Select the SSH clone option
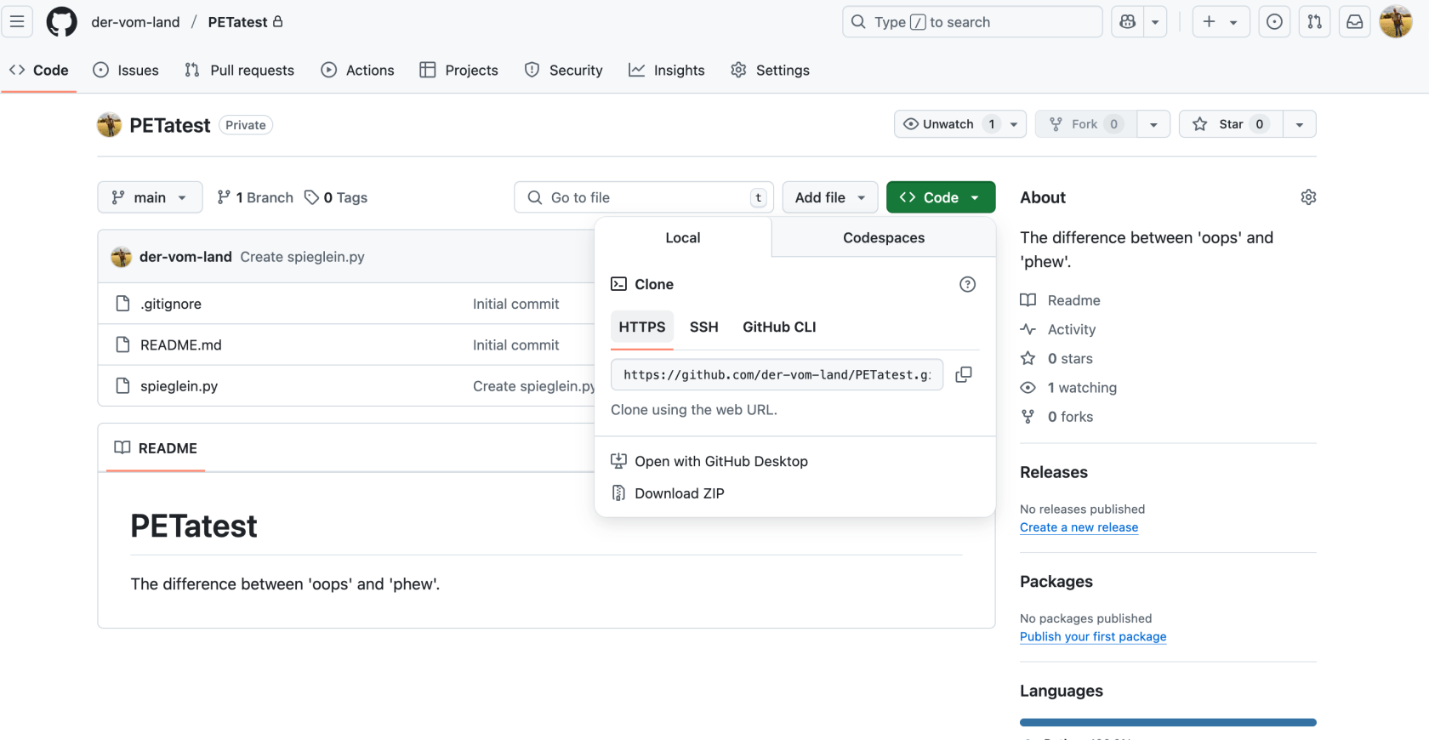The height and width of the screenshot is (740, 1429). pos(704,327)
